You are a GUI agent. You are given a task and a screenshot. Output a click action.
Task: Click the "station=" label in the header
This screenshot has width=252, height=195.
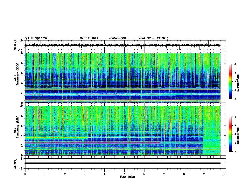point(115,38)
